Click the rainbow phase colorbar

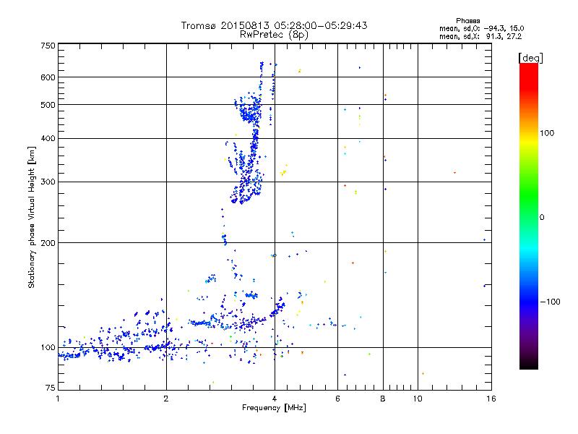(x=529, y=216)
